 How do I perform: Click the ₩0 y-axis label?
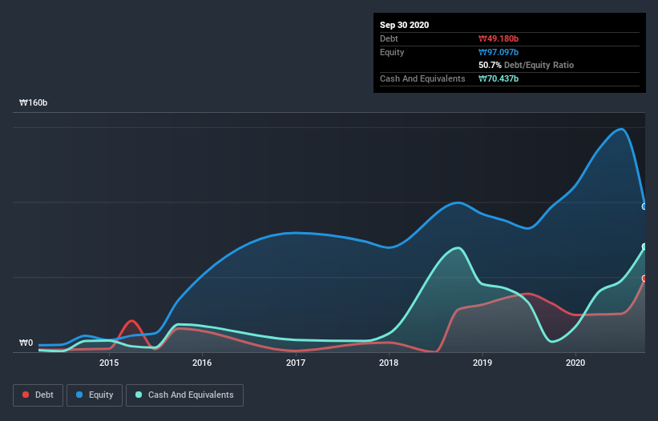pos(26,343)
